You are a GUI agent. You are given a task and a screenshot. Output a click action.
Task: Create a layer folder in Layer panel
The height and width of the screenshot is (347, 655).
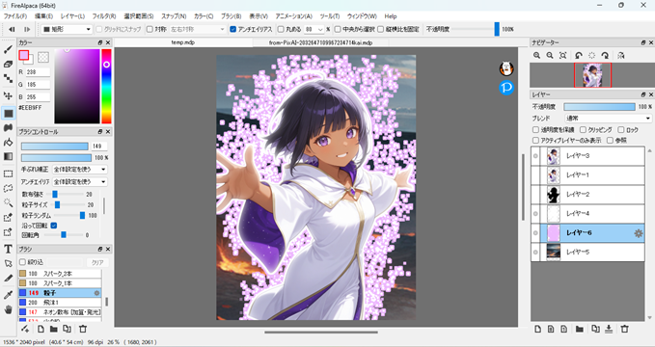(x=580, y=329)
